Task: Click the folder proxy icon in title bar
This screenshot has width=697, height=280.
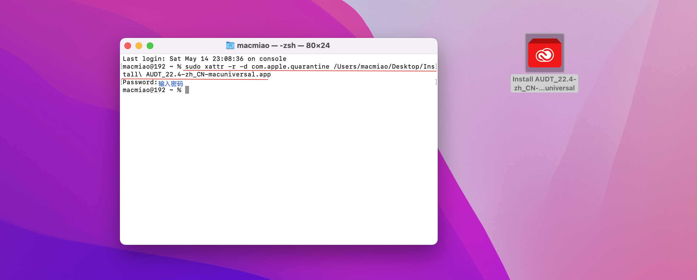Action: (230, 45)
